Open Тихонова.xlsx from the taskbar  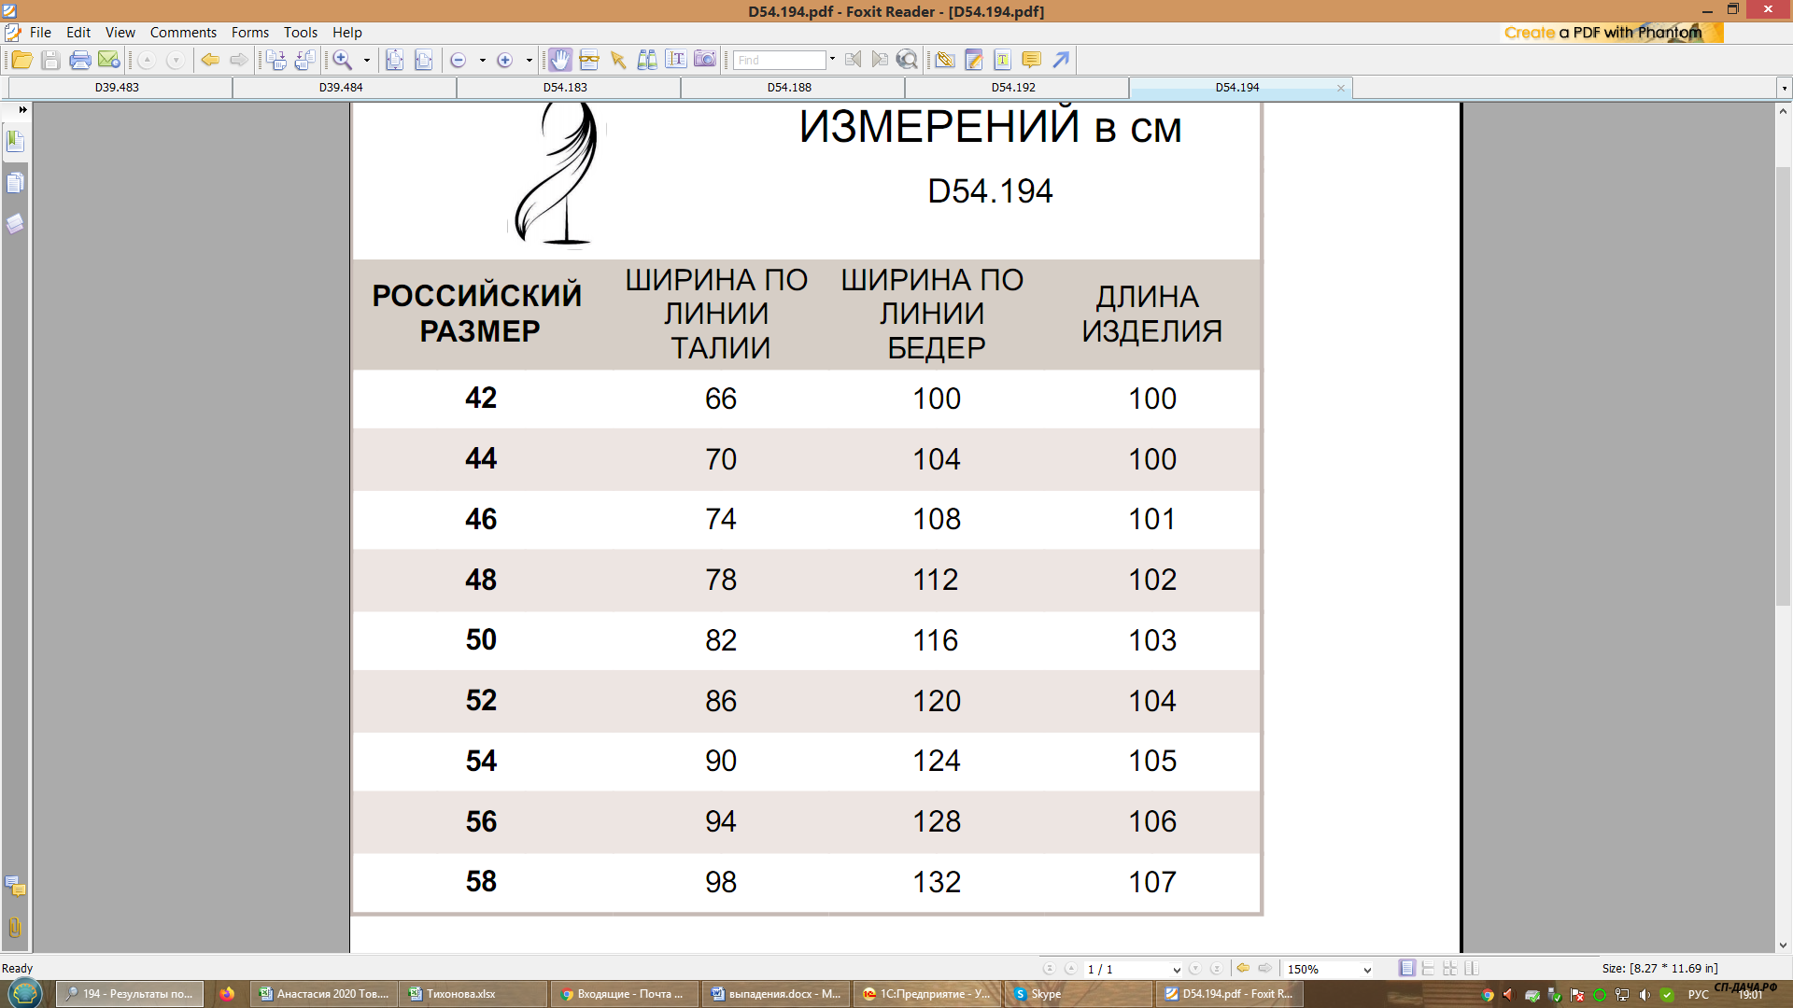point(460,994)
